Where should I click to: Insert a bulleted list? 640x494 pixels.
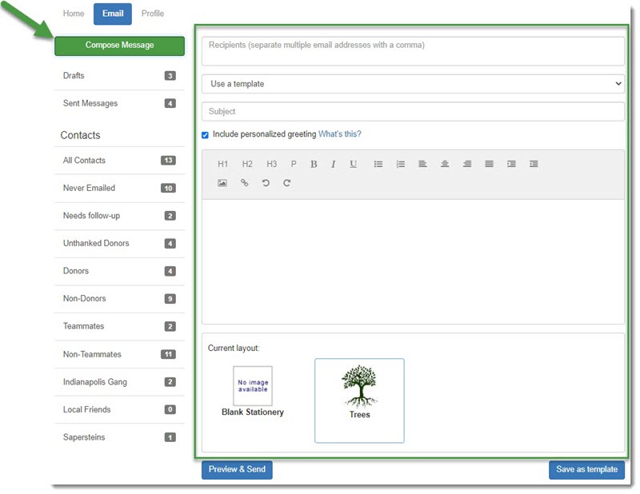pos(378,164)
